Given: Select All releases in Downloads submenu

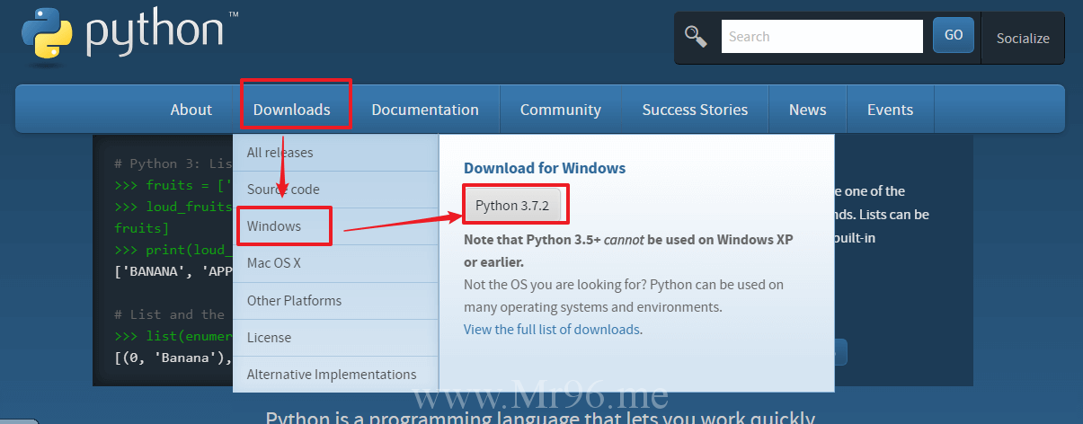Looking at the screenshot, I should 335,153.
